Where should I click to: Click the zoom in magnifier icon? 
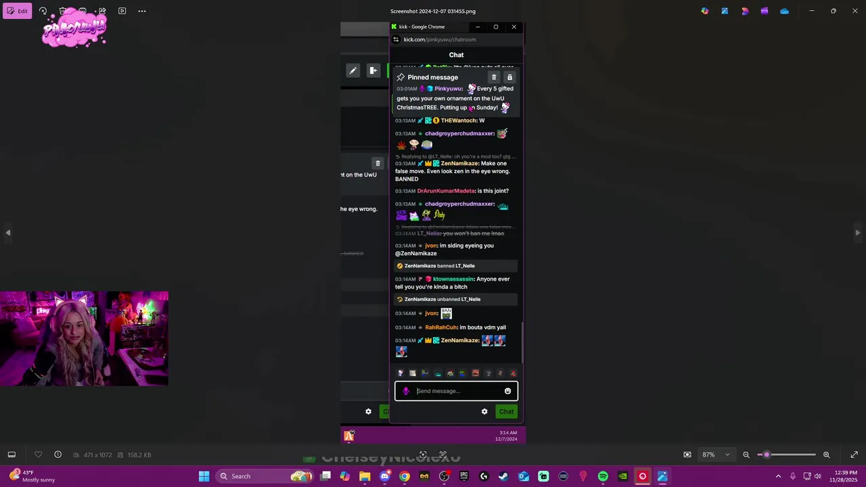(826, 455)
